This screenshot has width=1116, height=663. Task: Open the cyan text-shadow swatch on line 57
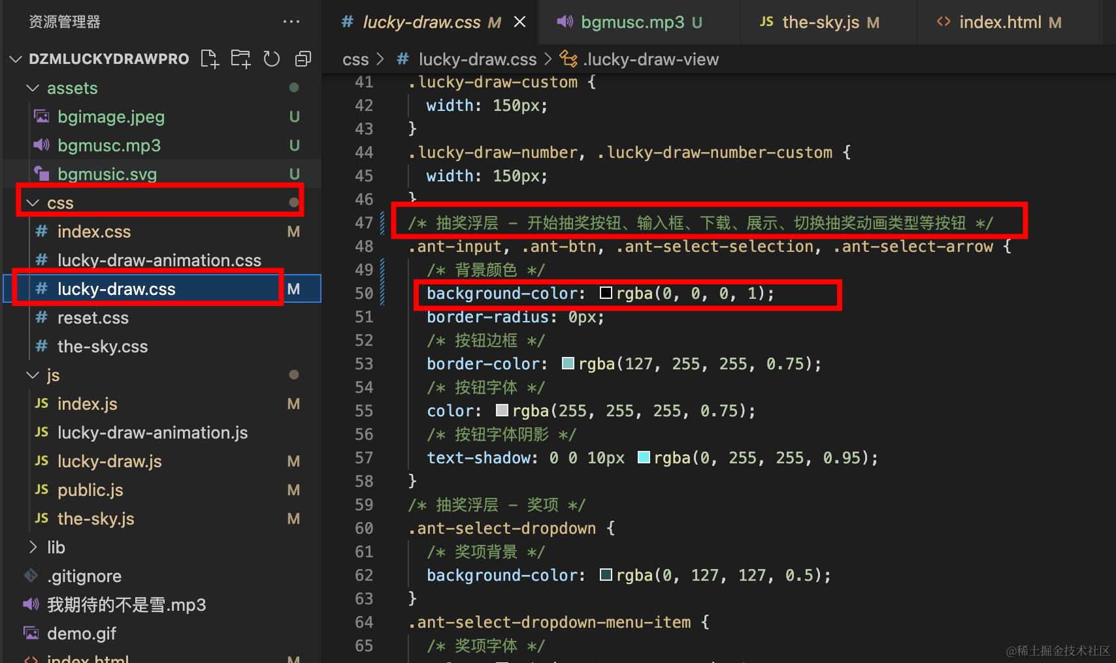[x=644, y=457]
